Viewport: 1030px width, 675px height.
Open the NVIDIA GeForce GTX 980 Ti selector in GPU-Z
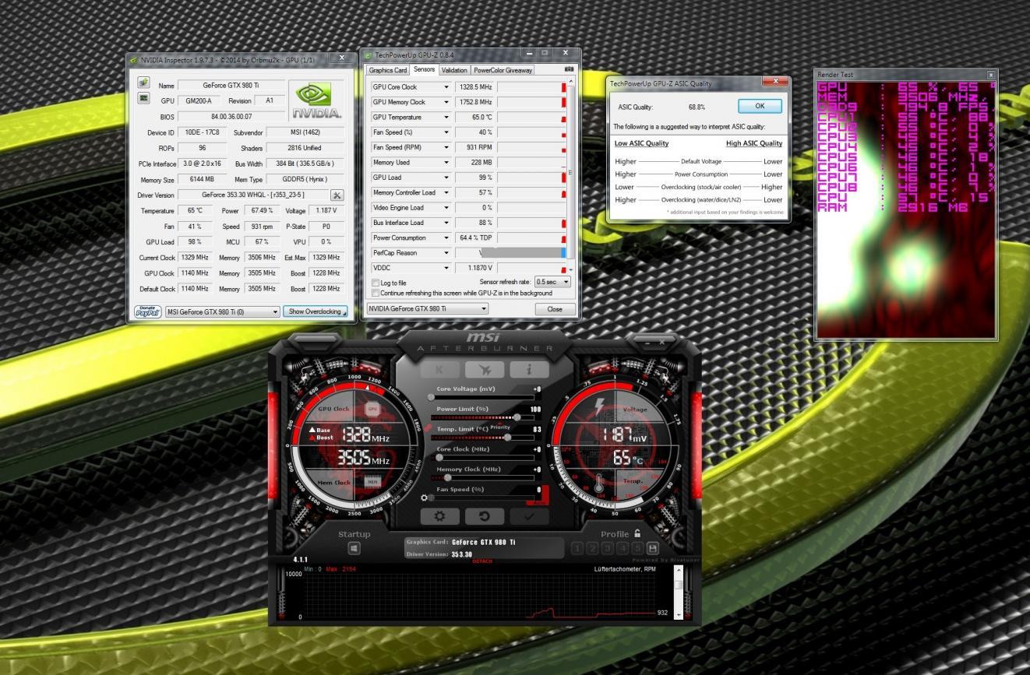[x=428, y=309]
